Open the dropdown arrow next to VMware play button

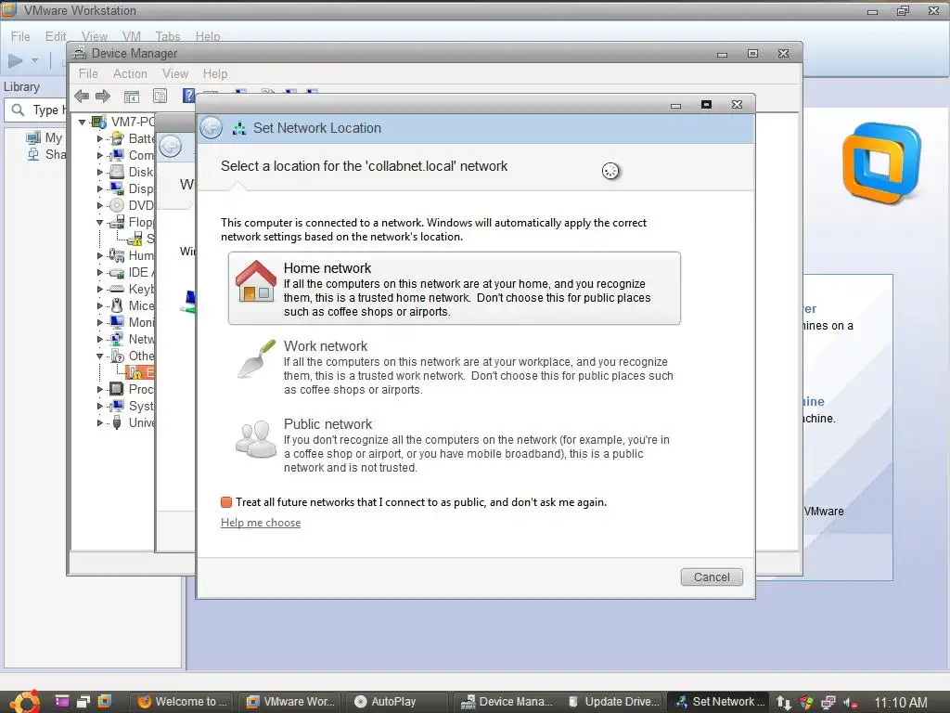click(x=34, y=60)
